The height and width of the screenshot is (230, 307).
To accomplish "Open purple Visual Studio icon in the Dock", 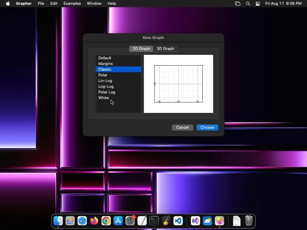I will click(x=195, y=221).
